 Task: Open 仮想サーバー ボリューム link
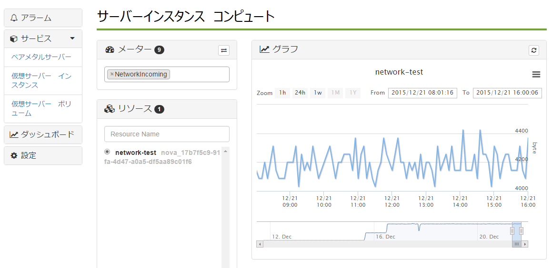41,108
